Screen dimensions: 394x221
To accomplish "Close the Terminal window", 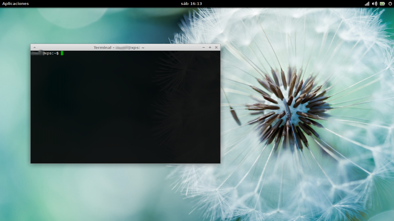I will click(216, 48).
